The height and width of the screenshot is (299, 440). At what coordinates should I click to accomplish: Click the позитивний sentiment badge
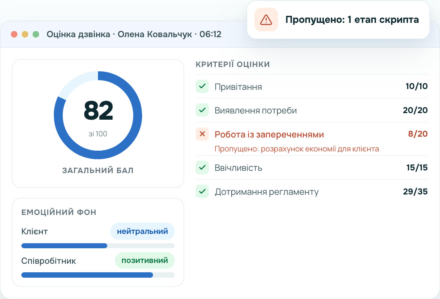pyautogui.click(x=145, y=261)
